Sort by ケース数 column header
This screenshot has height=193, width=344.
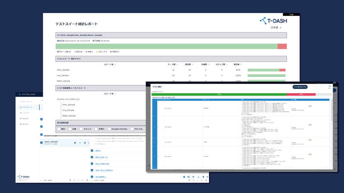[x=173, y=64]
